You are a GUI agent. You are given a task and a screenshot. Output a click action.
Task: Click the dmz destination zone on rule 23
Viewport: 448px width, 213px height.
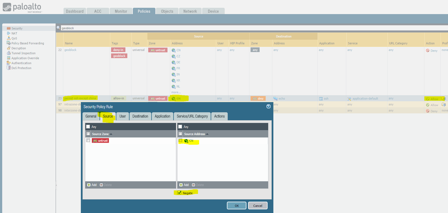pyautogui.click(x=258, y=99)
